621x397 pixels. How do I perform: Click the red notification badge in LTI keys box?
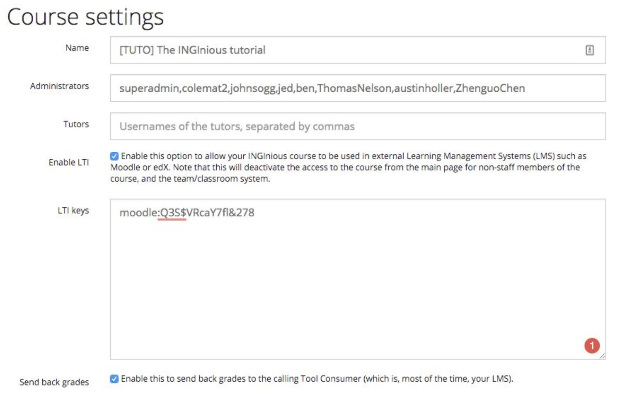tap(592, 346)
